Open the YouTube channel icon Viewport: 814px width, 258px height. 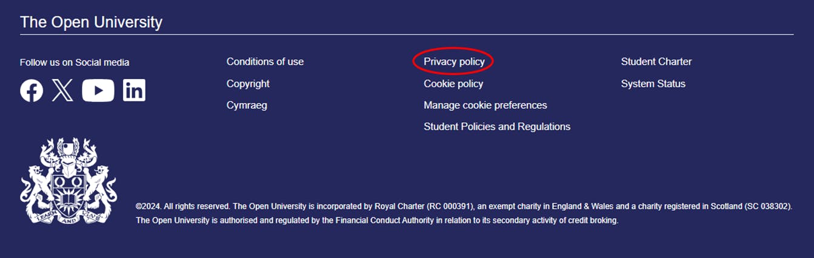pos(98,91)
